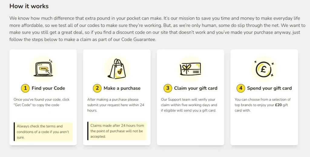Click the Support team verification description
The width and height of the screenshot is (310, 157).
(189, 105)
